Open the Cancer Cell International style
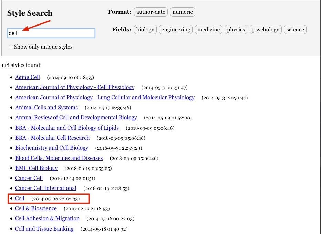The height and width of the screenshot is (234, 321). pyautogui.click(x=46, y=188)
